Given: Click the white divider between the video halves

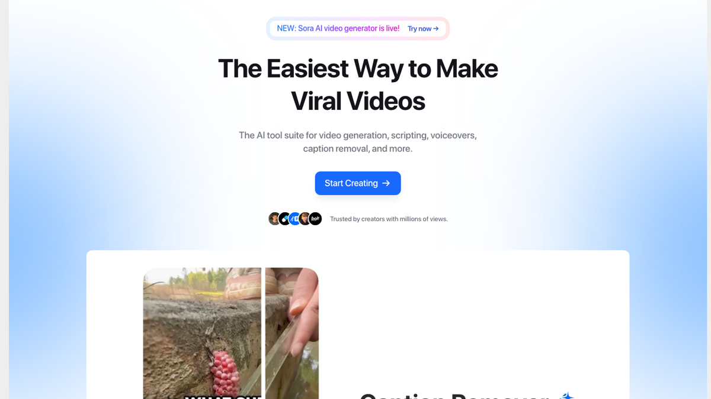Looking at the screenshot, I should pos(263,333).
